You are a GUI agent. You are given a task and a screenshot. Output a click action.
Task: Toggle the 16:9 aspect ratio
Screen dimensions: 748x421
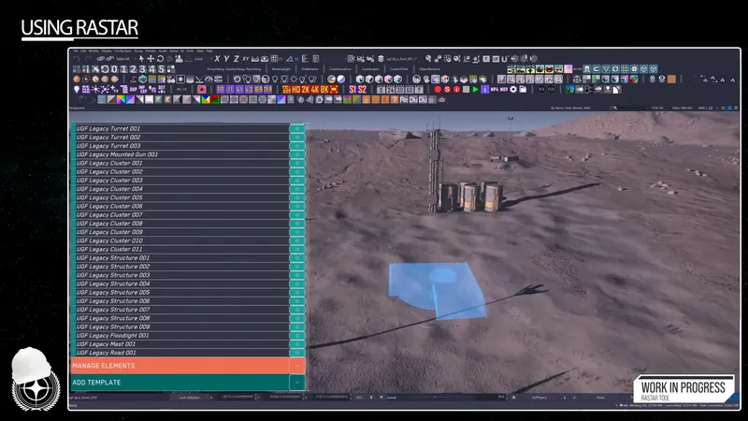click(x=258, y=89)
